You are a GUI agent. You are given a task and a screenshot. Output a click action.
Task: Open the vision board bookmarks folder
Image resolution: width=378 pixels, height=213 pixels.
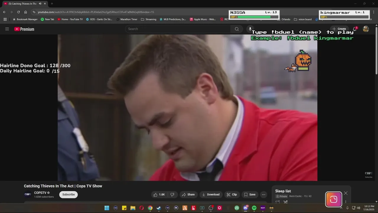[303, 19]
